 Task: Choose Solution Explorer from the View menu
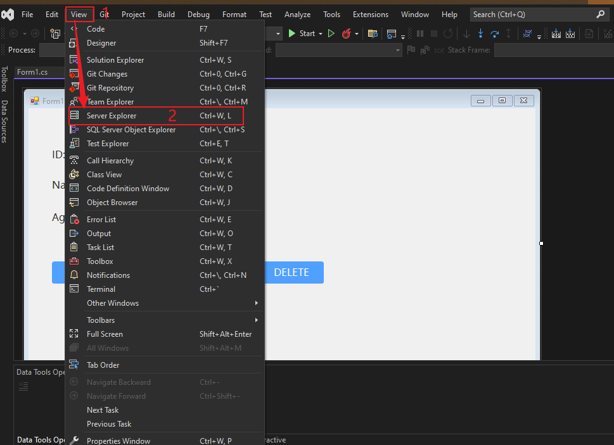[x=165, y=60]
